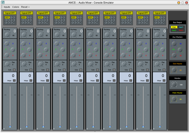Click OFF in the sixth channel's input grid
This screenshot has width=190, height=133.
tap(90, 17)
